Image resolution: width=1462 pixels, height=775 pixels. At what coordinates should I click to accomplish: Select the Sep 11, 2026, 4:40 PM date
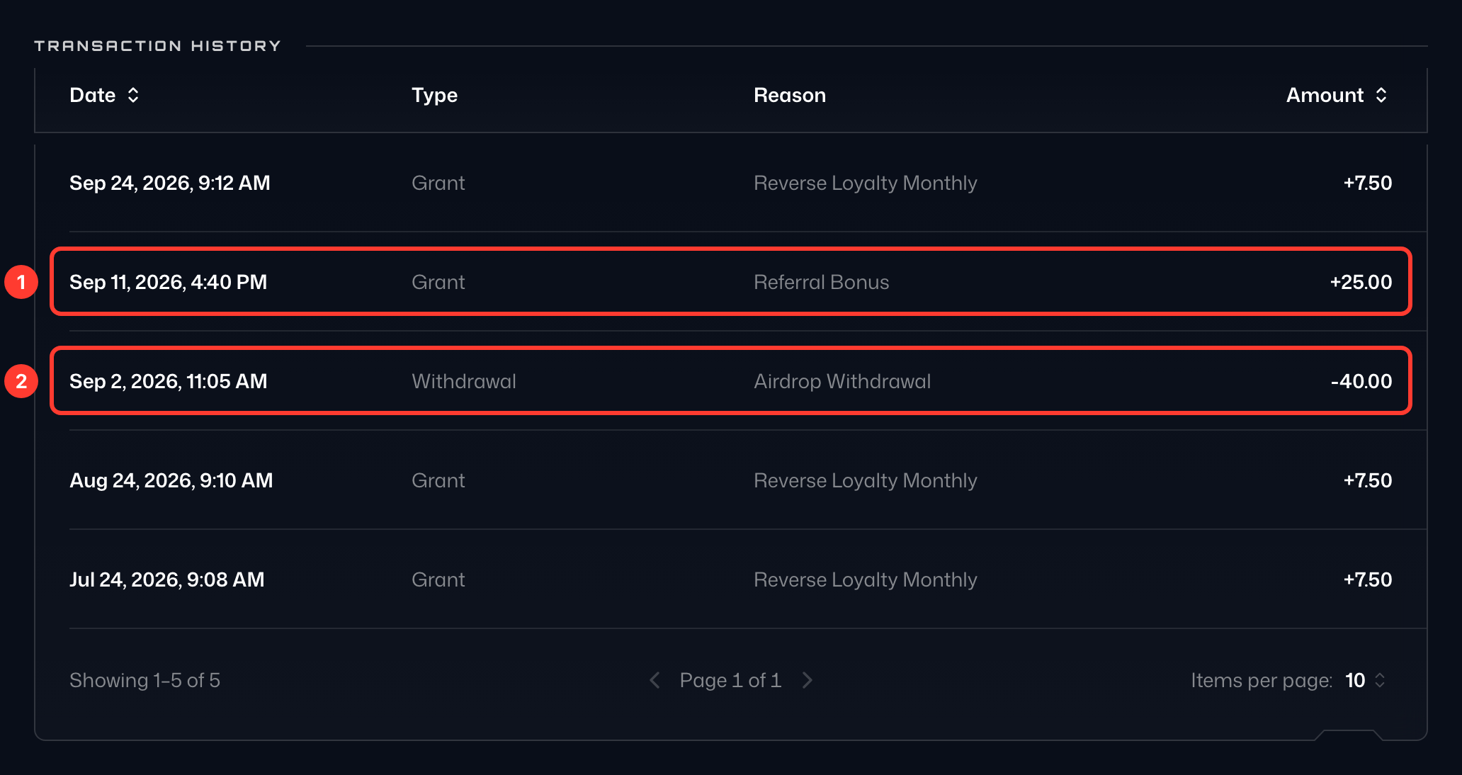pyautogui.click(x=168, y=282)
